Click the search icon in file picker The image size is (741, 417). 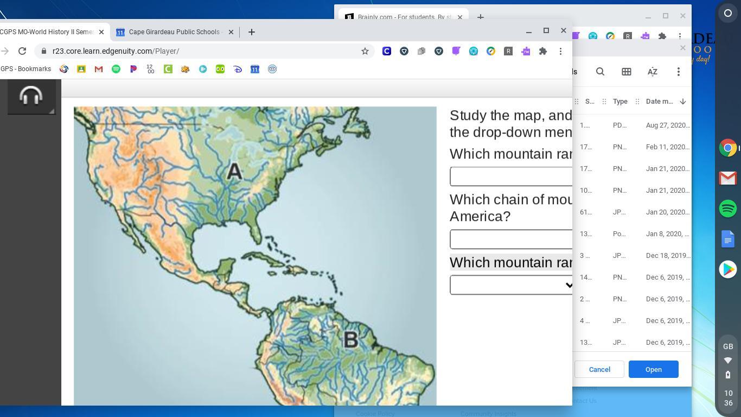pyautogui.click(x=600, y=72)
